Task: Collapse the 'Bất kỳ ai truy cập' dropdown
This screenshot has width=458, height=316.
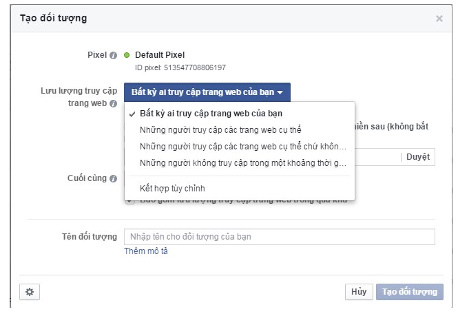Action: tap(207, 92)
